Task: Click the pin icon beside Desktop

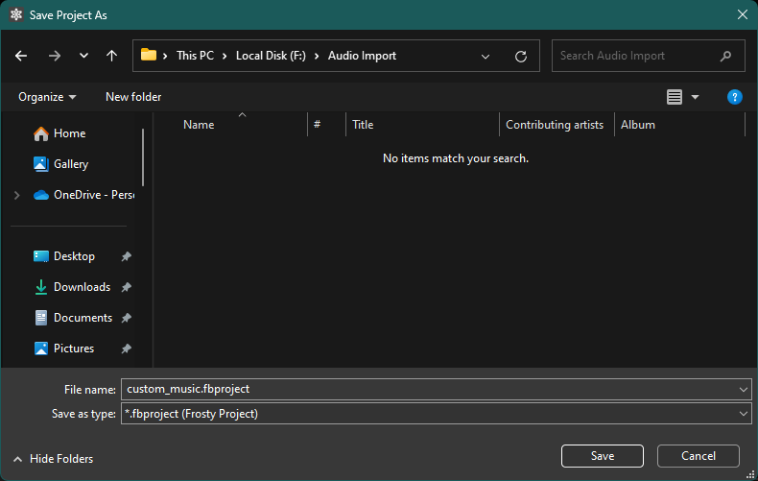Action: coord(126,256)
